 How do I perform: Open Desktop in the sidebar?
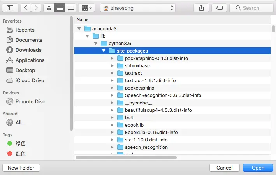coord(25,70)
